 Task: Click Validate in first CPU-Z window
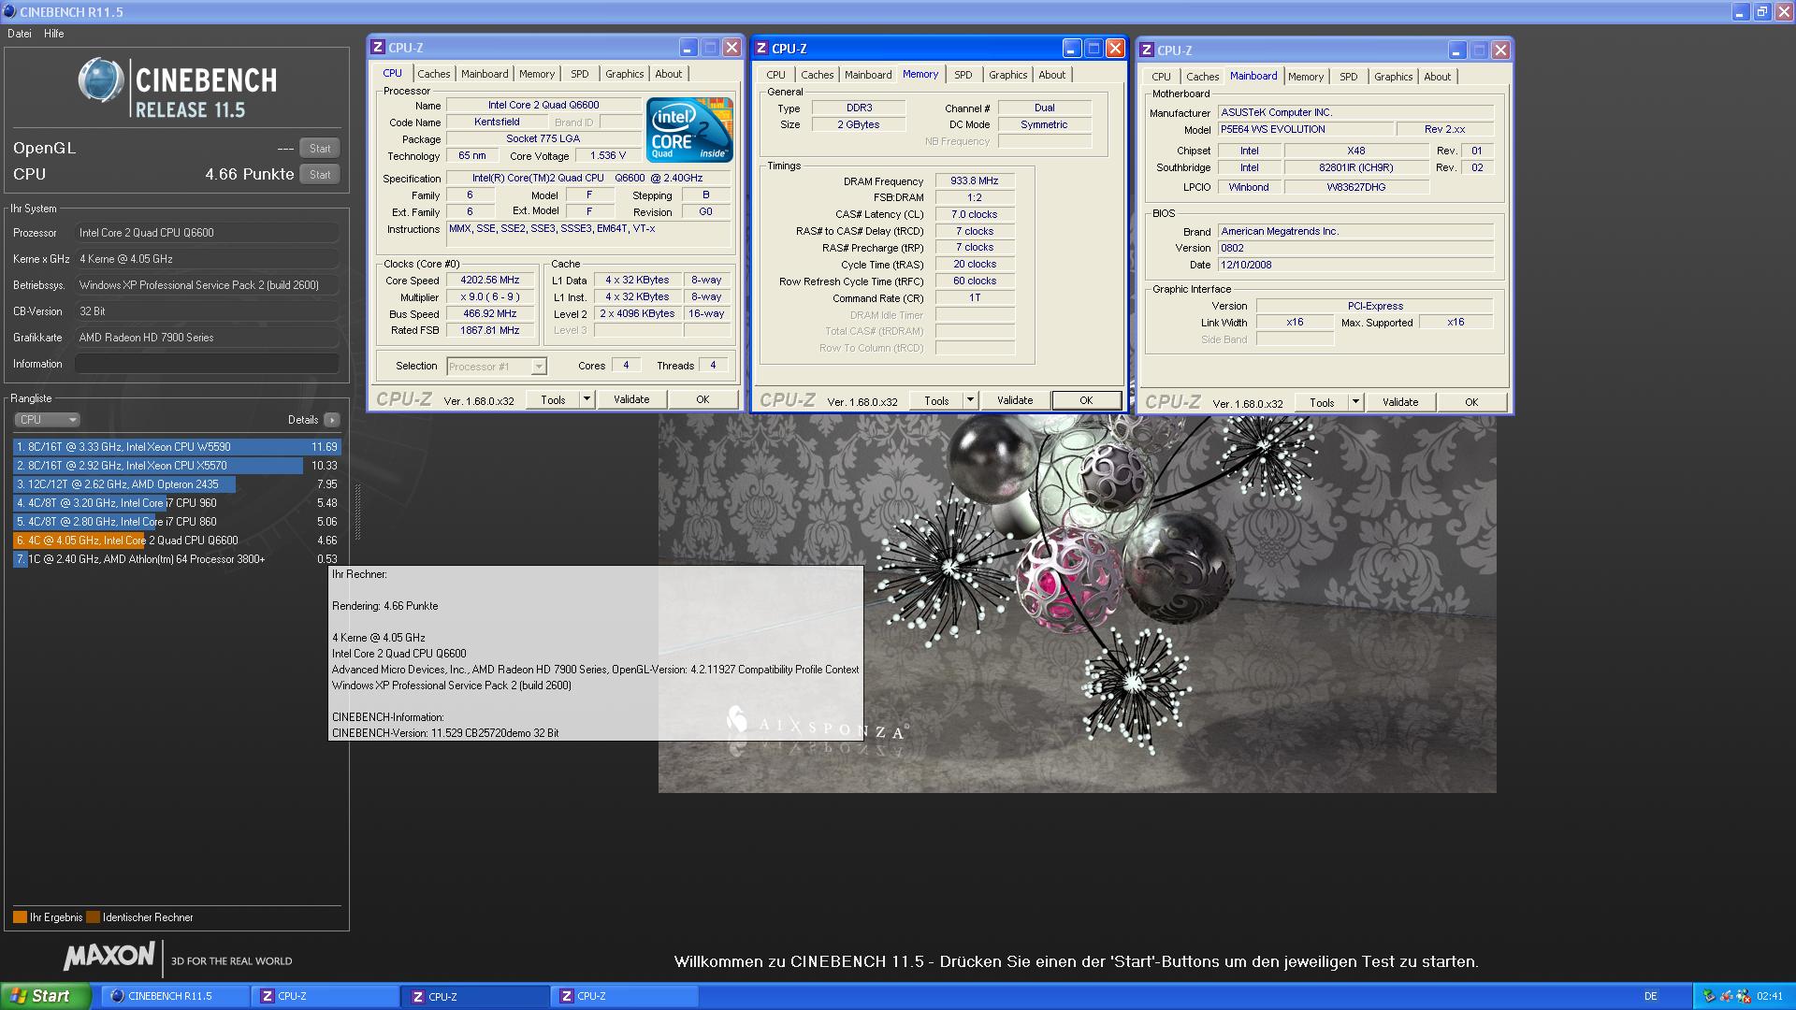click(x=631, y=399)
